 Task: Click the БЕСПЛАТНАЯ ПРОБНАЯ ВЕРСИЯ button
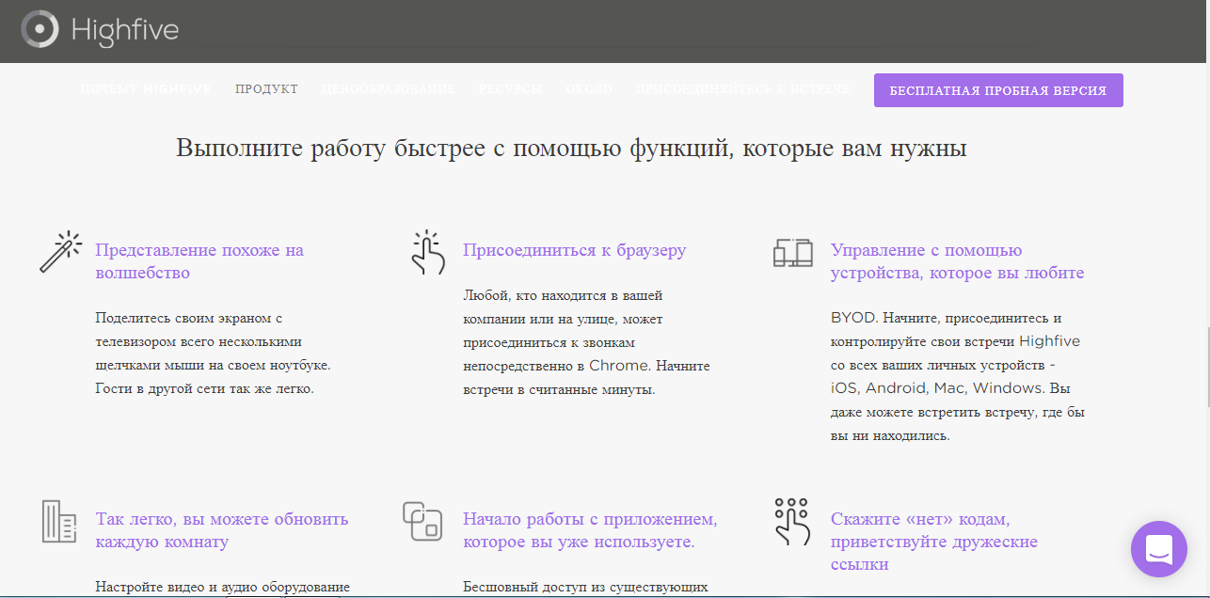(998, 89)
